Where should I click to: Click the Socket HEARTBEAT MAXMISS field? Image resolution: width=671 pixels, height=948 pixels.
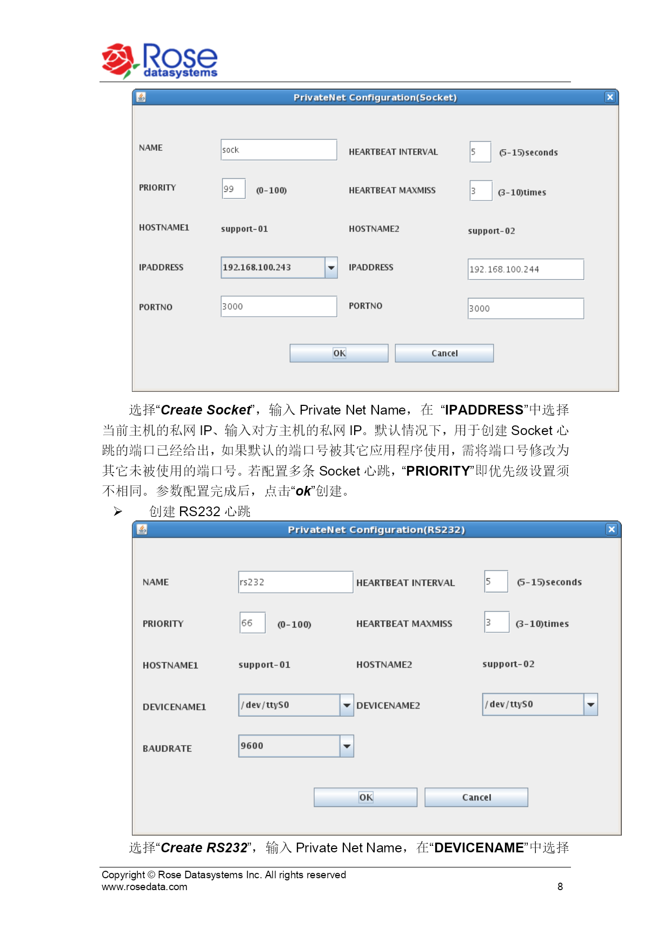(481, 191)
